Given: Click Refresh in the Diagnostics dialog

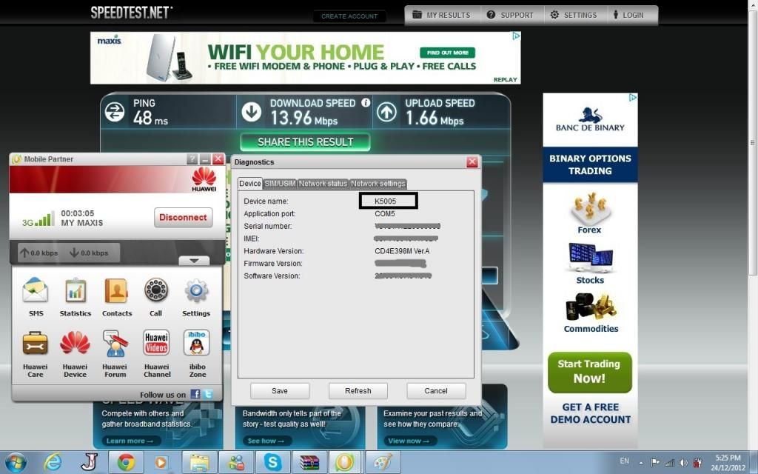Looking at the screenshot, I should pos(358,391).
